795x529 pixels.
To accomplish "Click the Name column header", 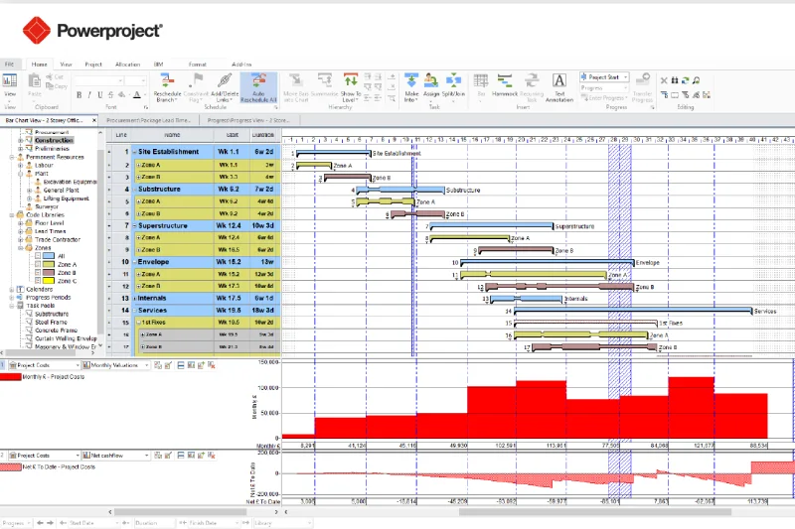I will click(x=172, y=135).
